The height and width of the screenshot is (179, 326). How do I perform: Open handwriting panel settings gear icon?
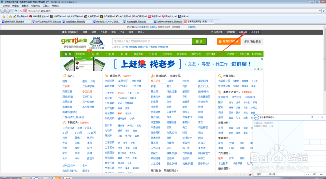click(x=312, y=117)
